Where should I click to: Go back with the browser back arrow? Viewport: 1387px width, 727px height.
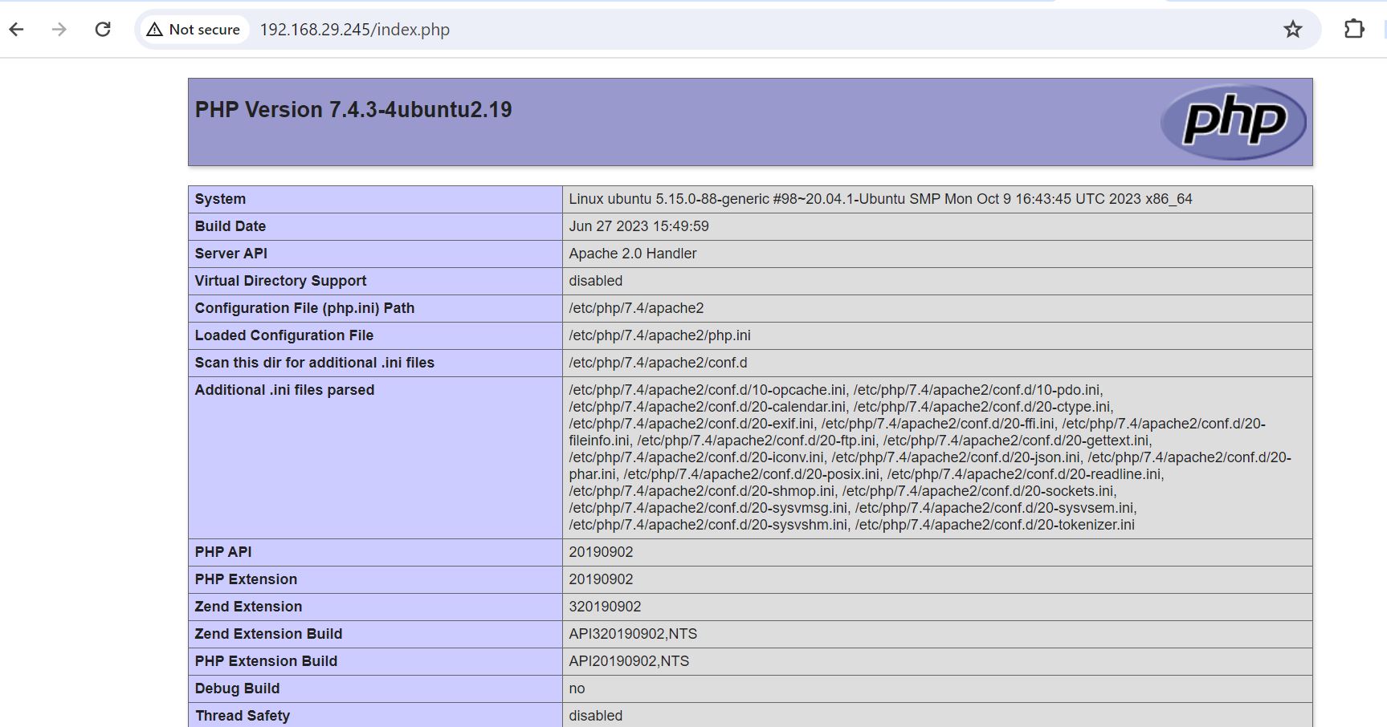pos(16,30)
